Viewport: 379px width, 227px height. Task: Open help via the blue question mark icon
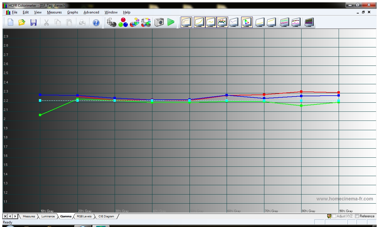[x=96, y=23]
